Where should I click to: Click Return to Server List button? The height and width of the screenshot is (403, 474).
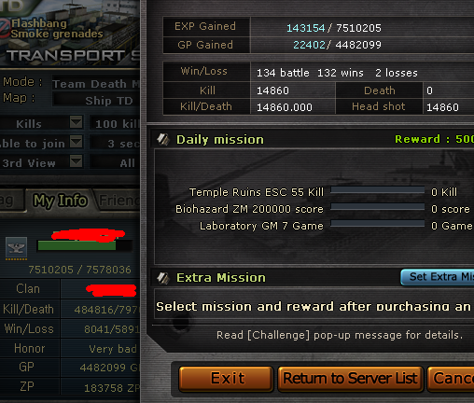point(351,379)
